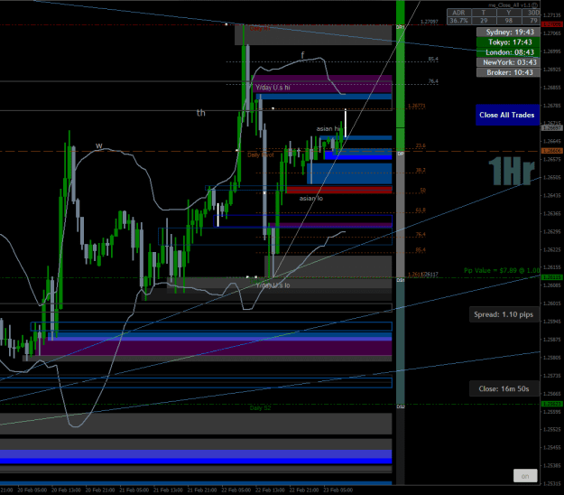Select the DP marker on the pivot bar

point(401,154)
